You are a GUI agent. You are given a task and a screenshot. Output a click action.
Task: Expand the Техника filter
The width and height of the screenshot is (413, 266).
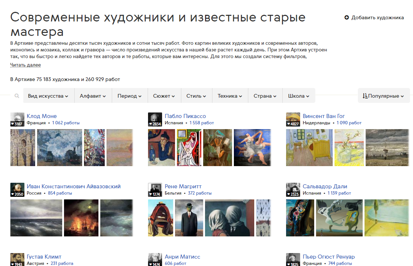coord(230,96)
